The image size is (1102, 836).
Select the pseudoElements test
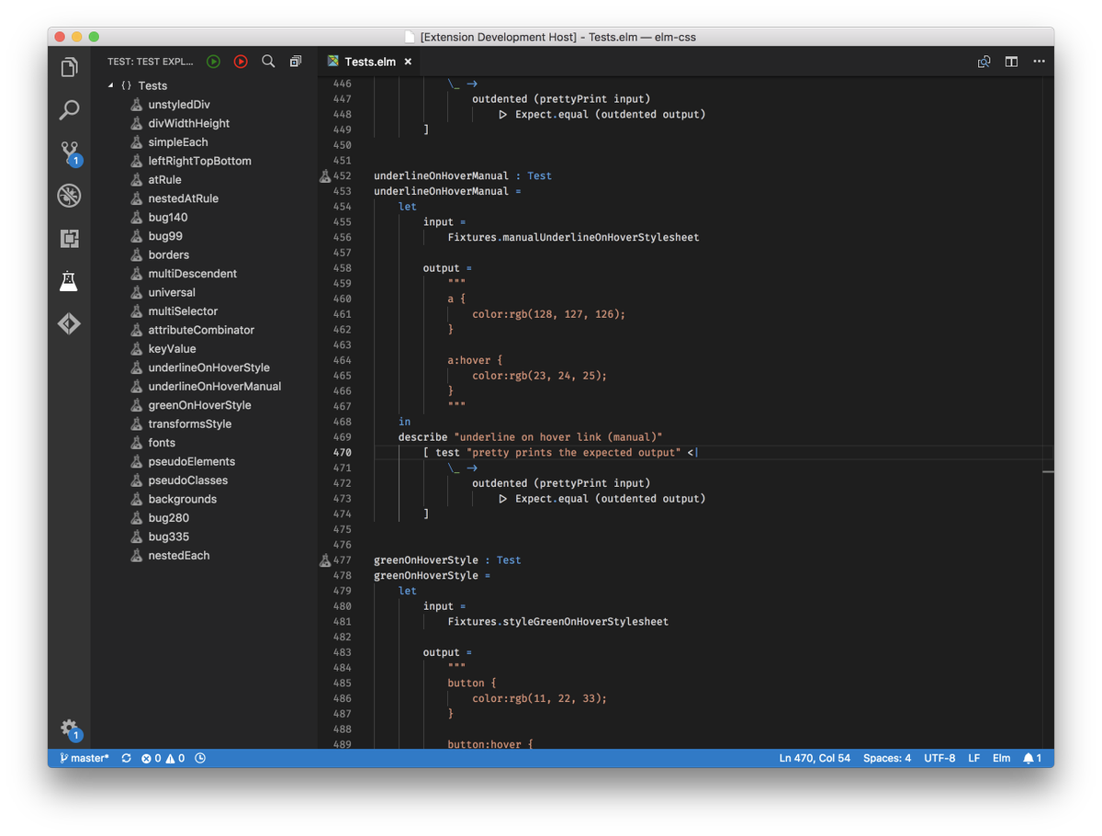click(x=191, y=461)
